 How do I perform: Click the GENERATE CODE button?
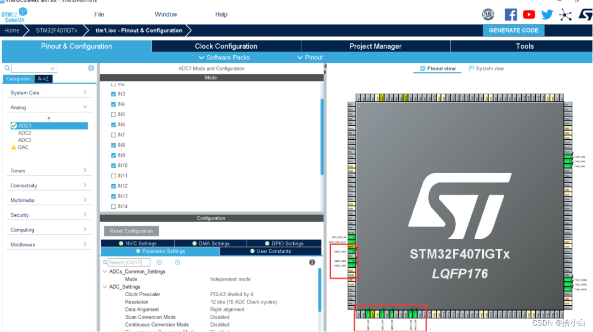513,31
